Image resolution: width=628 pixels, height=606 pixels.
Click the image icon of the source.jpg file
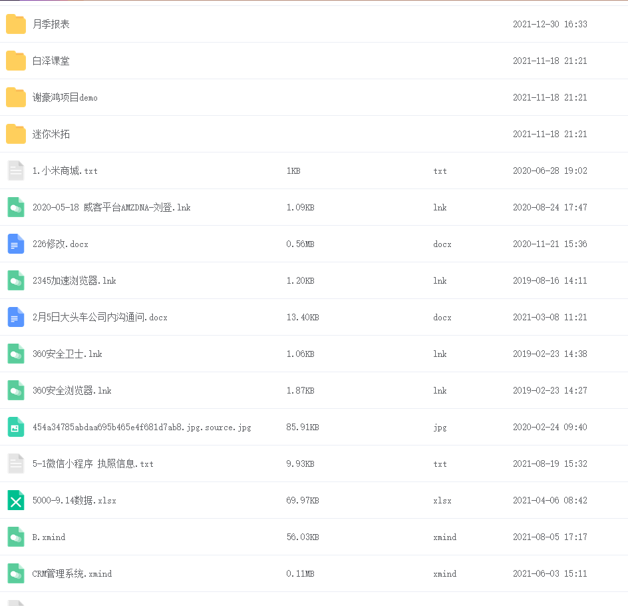tap(16, 427)
